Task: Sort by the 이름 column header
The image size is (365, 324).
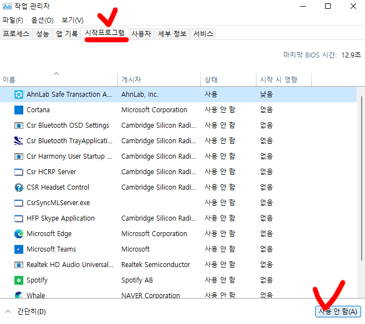Action: coord(59,80)
